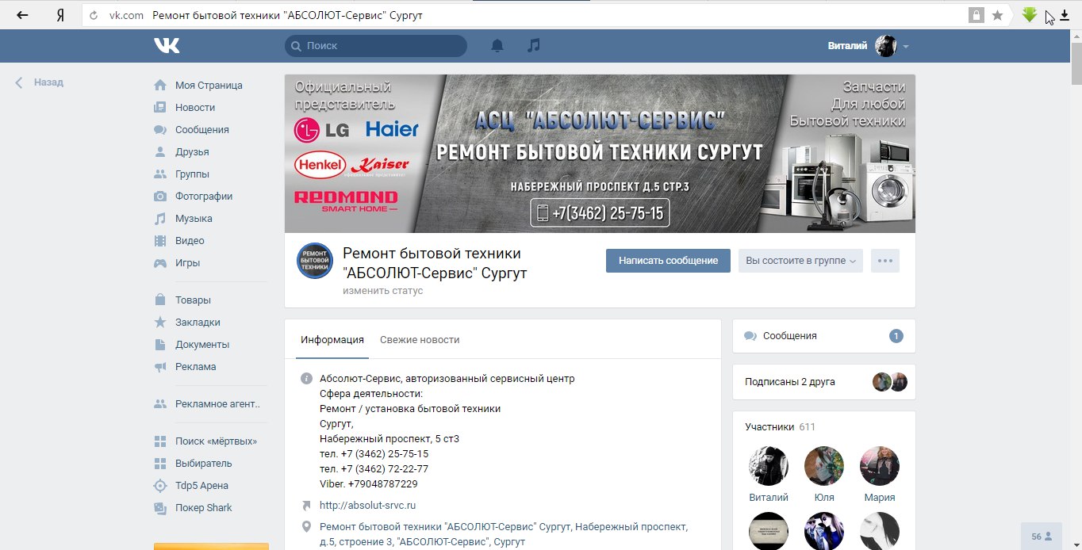Click the Tdp5 Арена app icon
The image size is (1082, 550).
[x=160, y=486]
